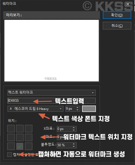The height and width of the screenshot is (165, 135).
Task: Select the top-left position box
Action: click(x=11, y=128)
